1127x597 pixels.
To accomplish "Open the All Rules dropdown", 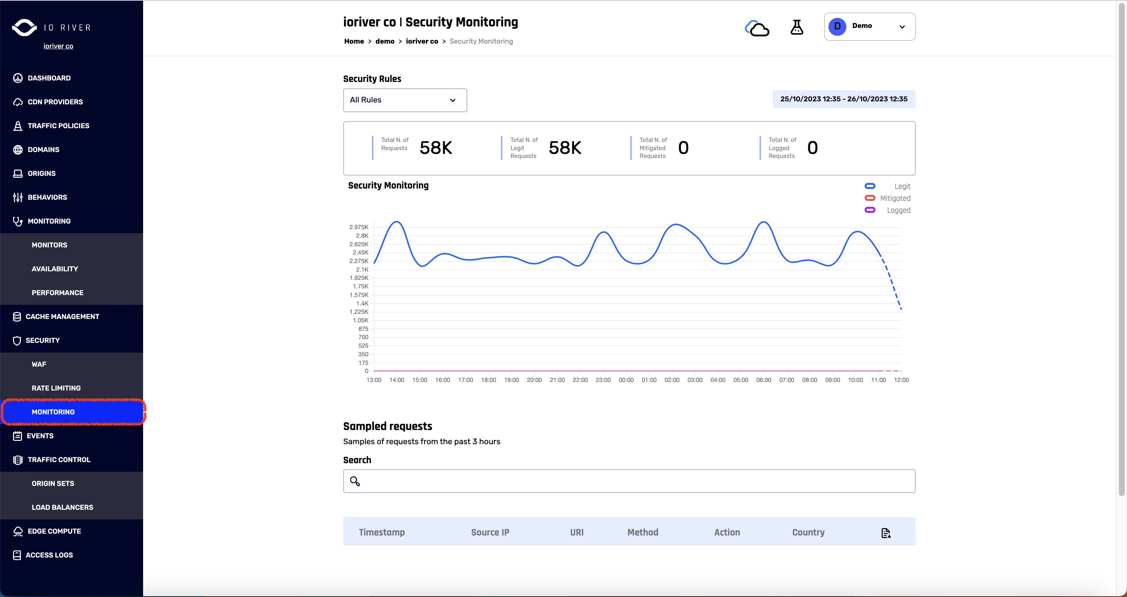I will (x=405, y=100).
